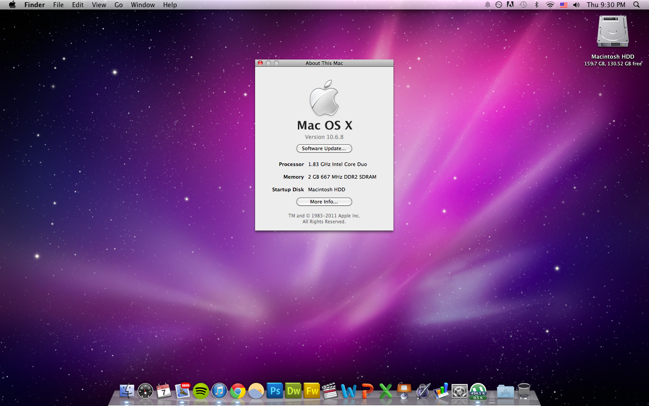Open the Apple menu
The height and width of the screenshot is (406, 649).
[x=12, y=5]
